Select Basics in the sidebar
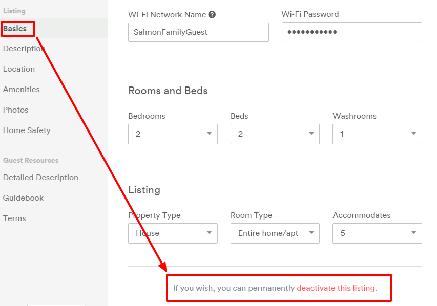The image size is (437, 306). coord(15,29)
